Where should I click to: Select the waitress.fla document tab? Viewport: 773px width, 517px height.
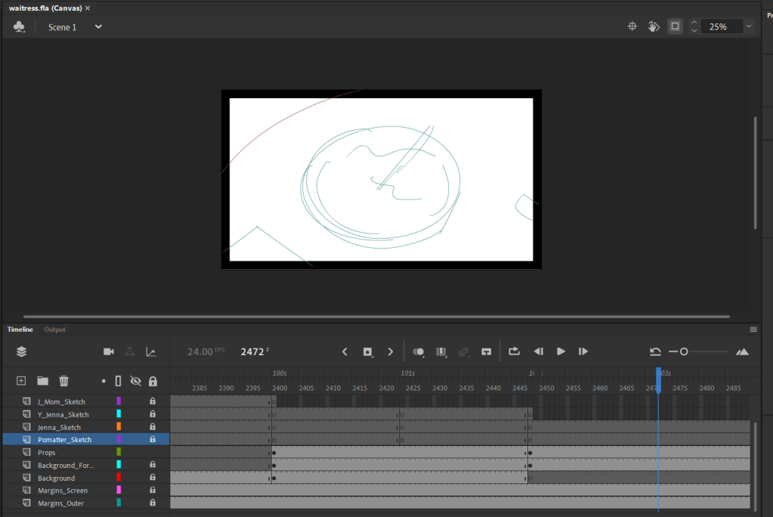45,8
